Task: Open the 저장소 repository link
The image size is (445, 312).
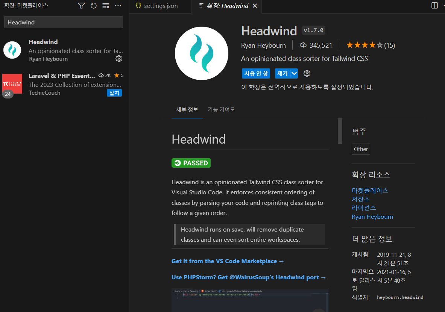Action: 361,199
